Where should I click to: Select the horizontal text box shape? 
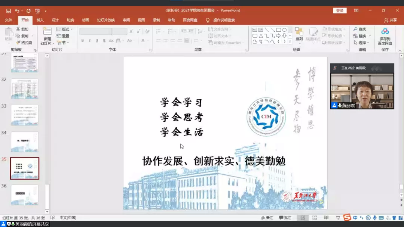click(x=255, y=30)
